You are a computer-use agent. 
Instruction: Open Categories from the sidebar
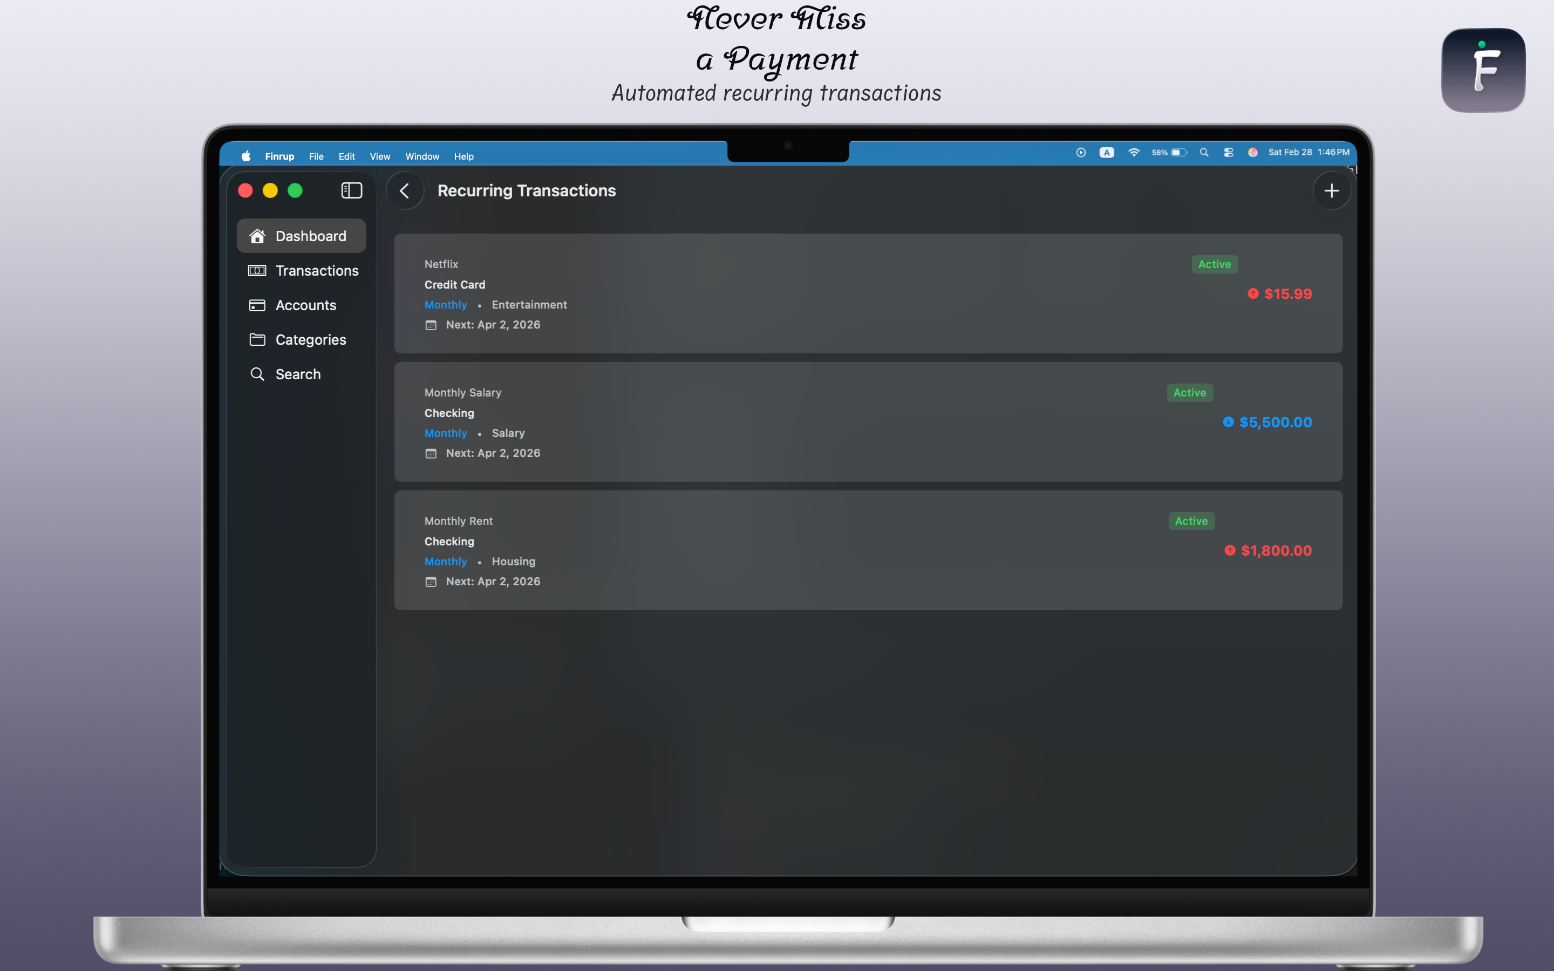[x=301, y=340]
